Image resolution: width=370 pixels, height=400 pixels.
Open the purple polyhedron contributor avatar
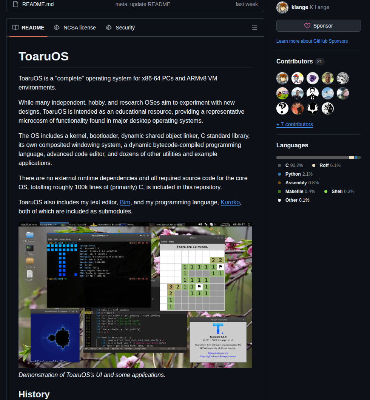click(x=312, y=78)
